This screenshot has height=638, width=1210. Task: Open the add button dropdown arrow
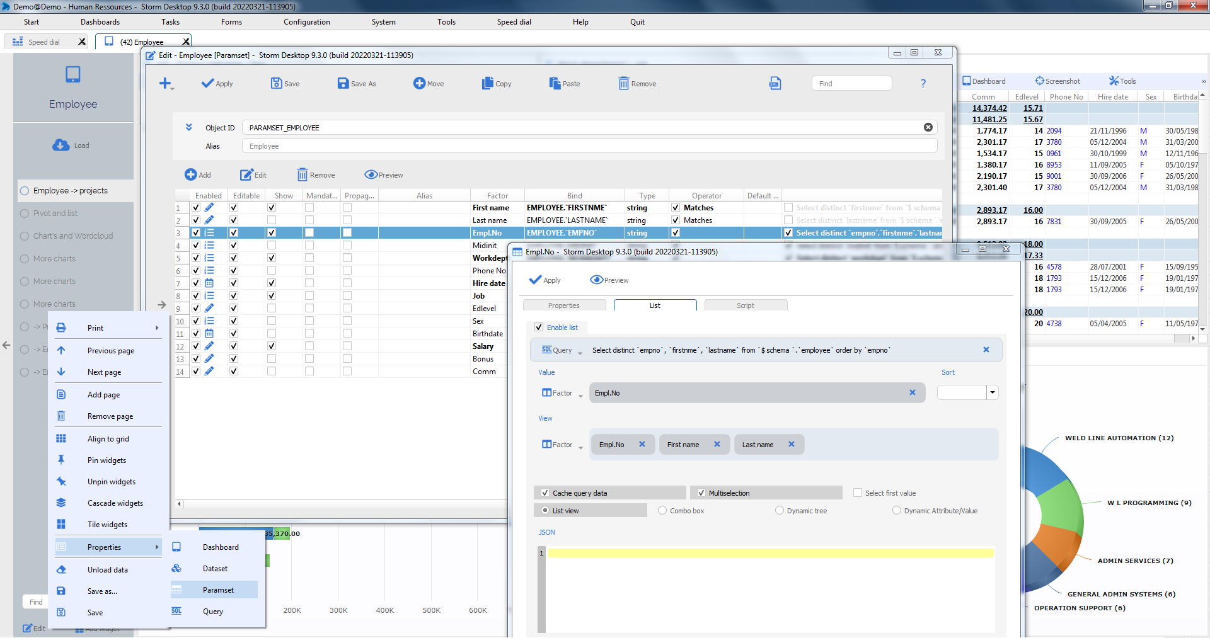pos(173,89)
